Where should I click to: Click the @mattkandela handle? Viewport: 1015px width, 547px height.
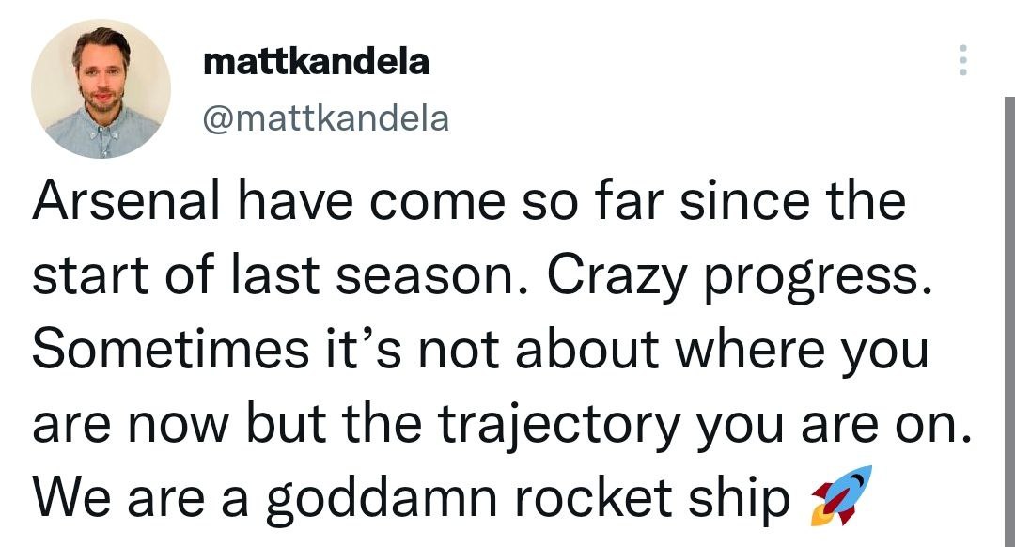point(326,118)
